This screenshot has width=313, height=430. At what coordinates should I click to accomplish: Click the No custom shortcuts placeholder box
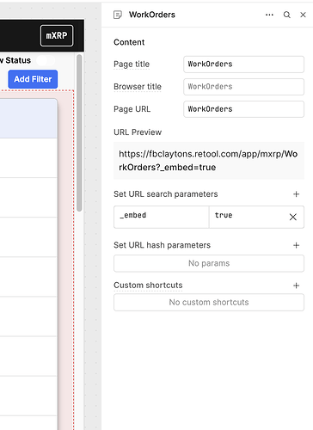209,303
